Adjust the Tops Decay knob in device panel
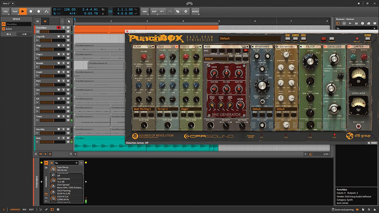The width and height of the screenshot is (379, 213). point(53,169)
